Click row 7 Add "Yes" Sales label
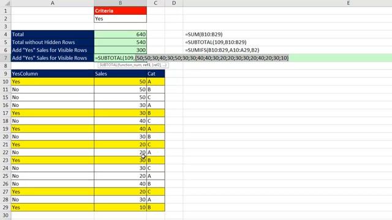This screenshot has width=392, height=220. pos(53,58)
